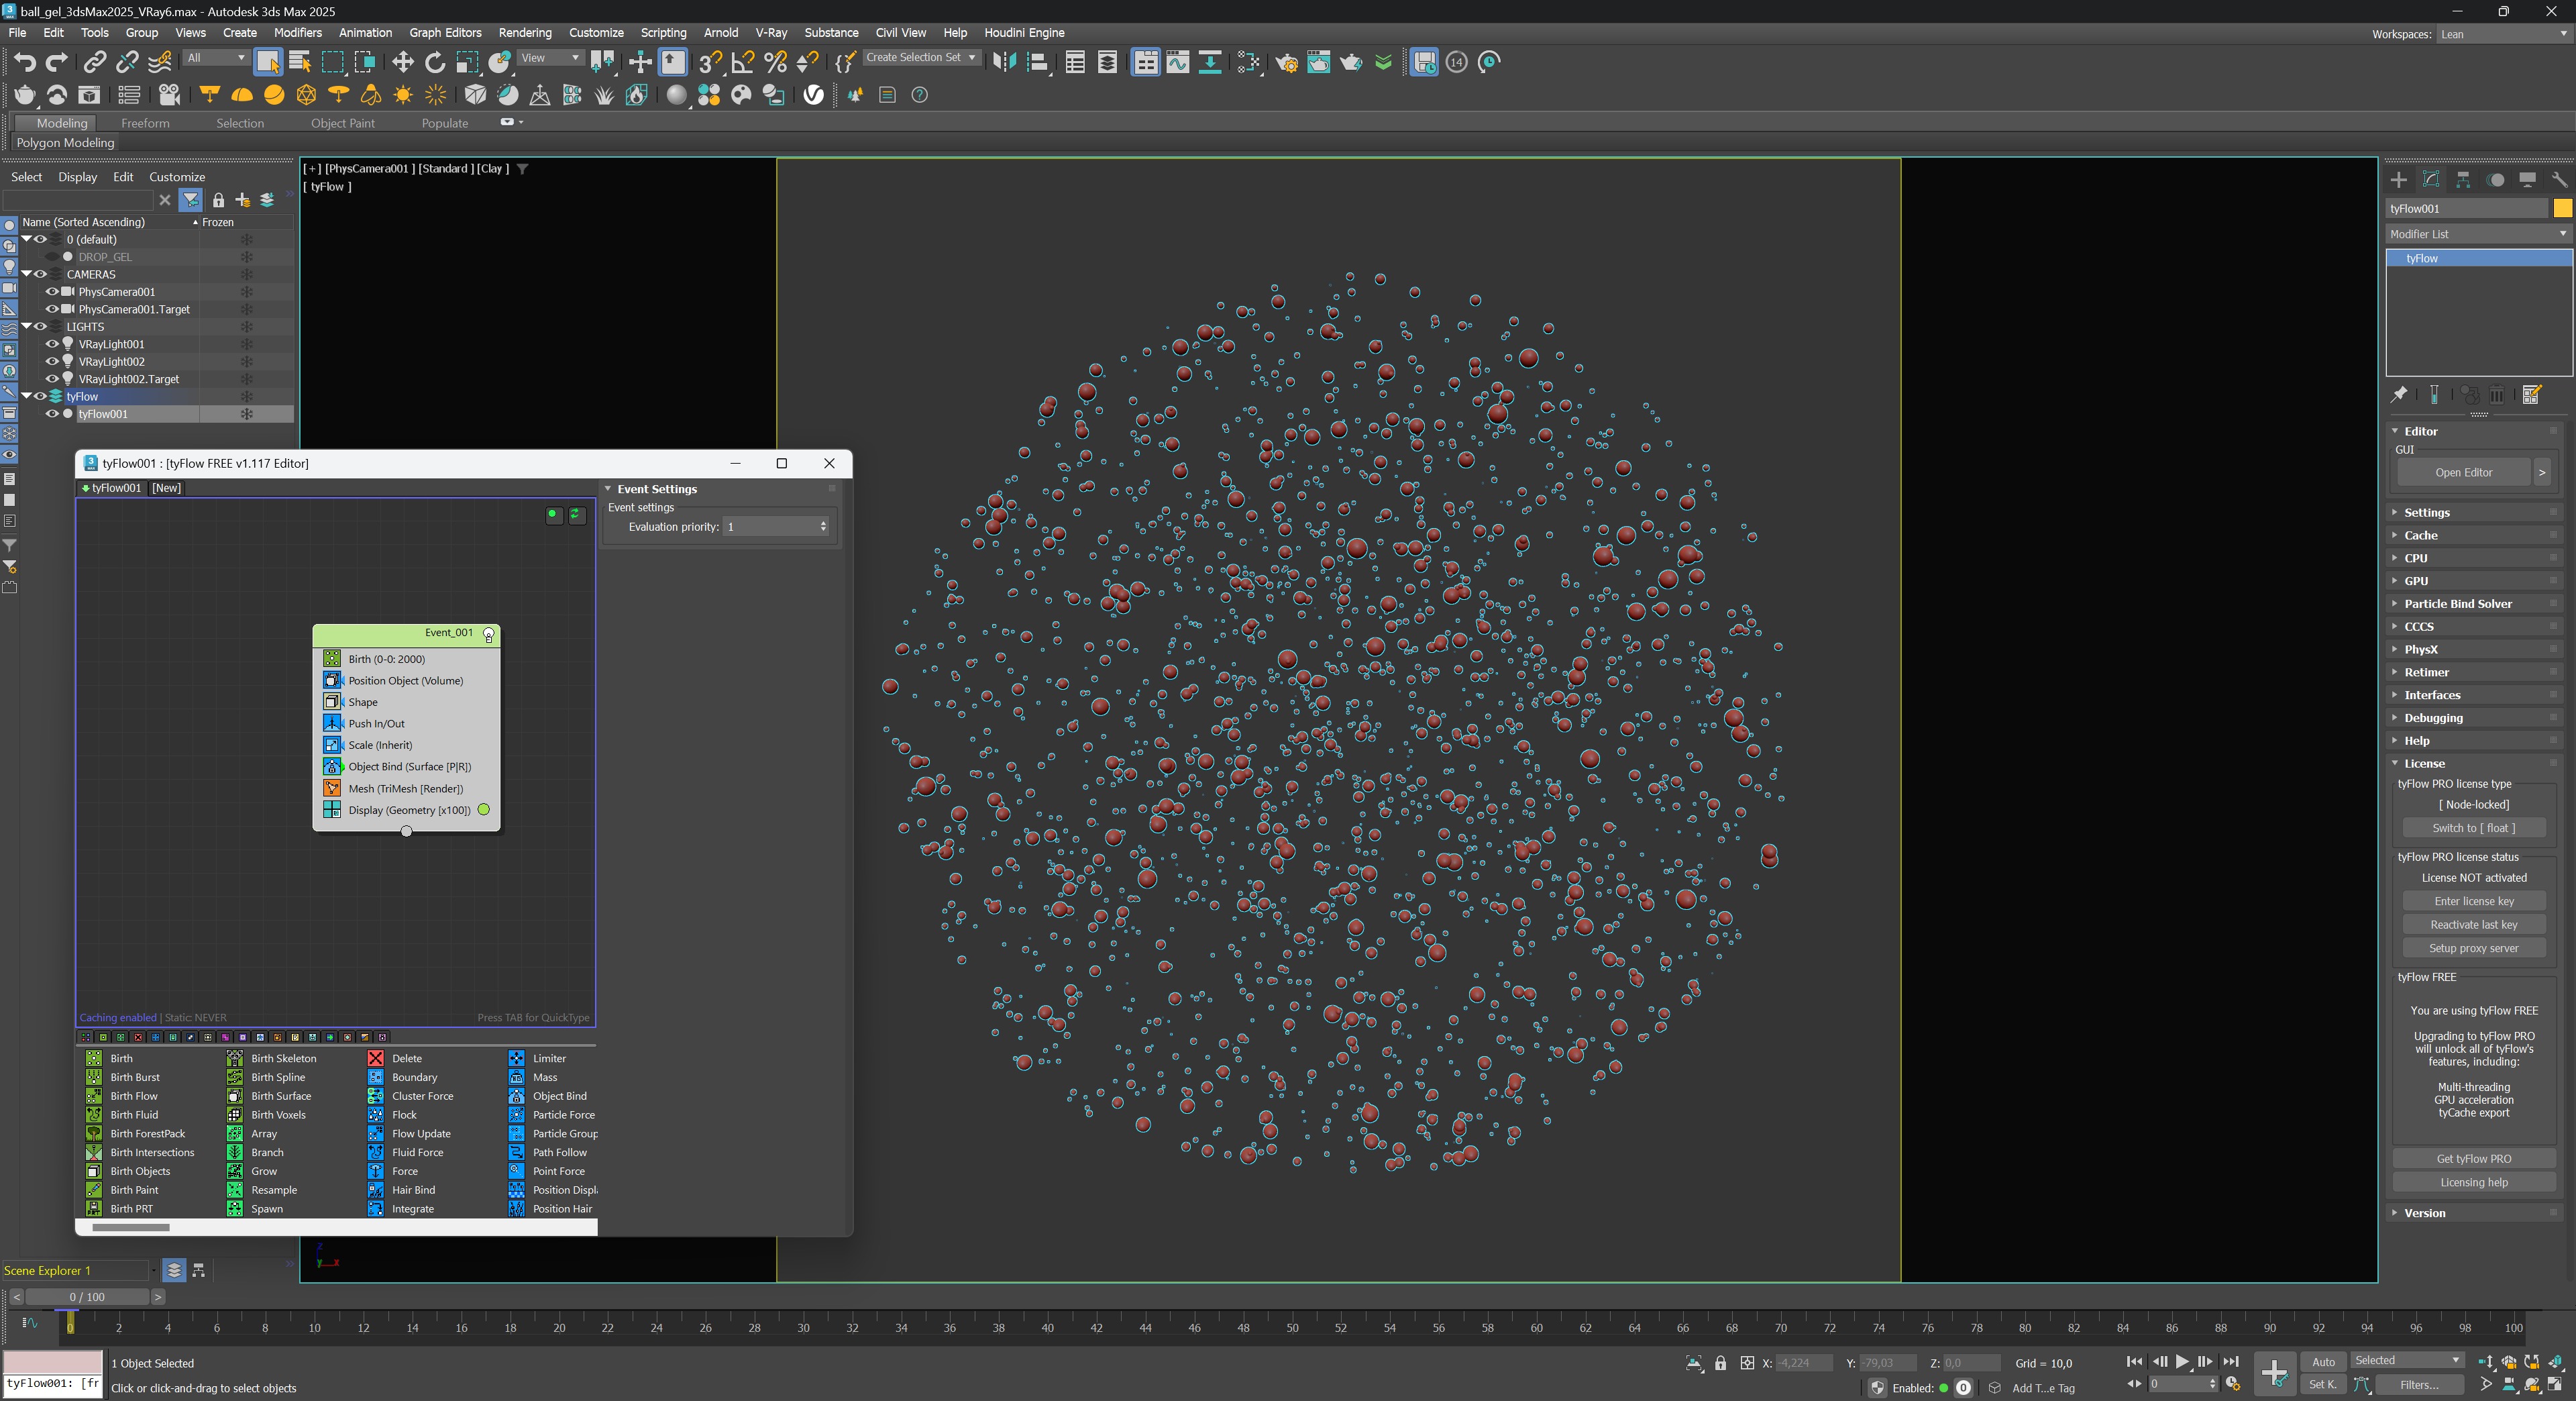The width and height of the screenshot is (2576, 1401).
Task: Toggle visibility eye of VRayLight002
Action: (x=52, y=361)
